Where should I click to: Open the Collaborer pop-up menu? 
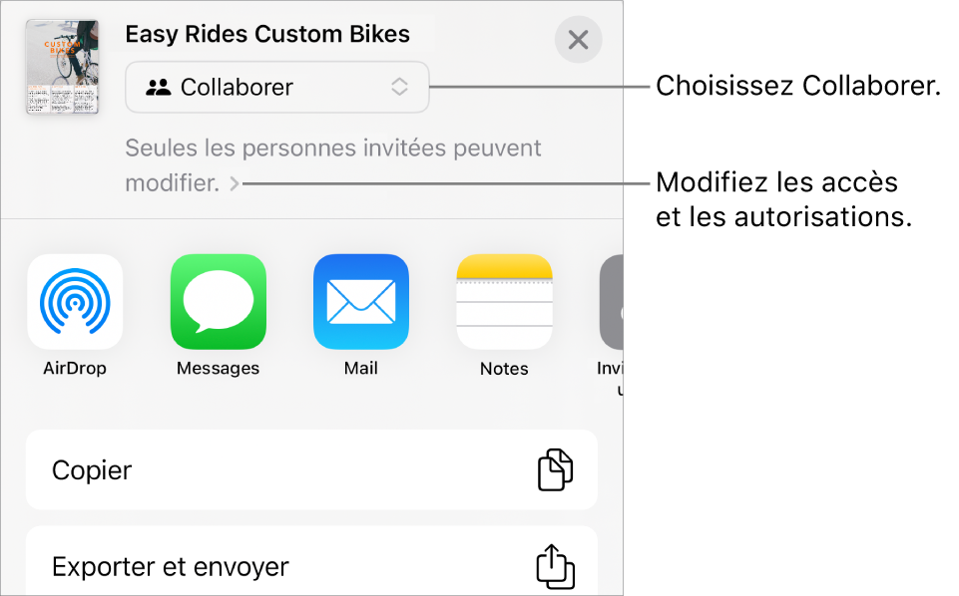(276, 87)
